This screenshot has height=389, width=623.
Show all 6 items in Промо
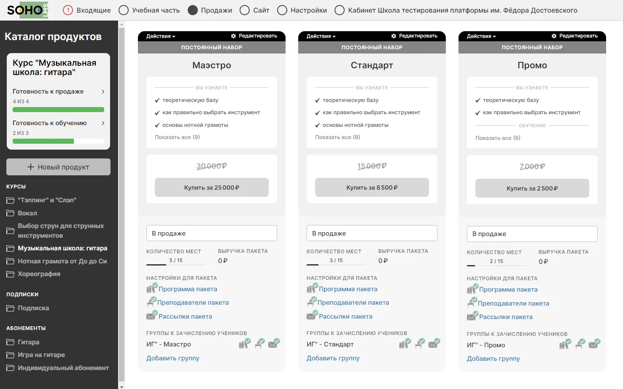[498, 138]
